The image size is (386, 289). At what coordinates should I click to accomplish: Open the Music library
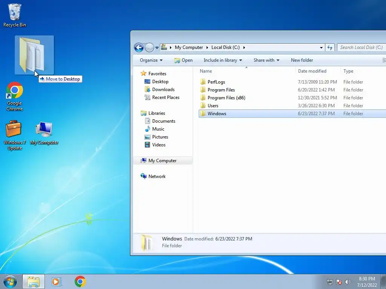tap(158, 129)
